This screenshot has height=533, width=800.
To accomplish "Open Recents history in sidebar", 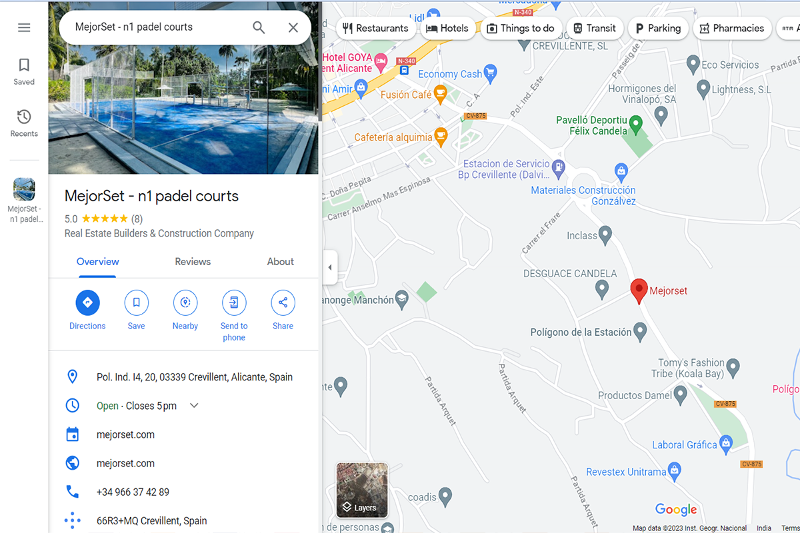I will (x=24, y=123).
